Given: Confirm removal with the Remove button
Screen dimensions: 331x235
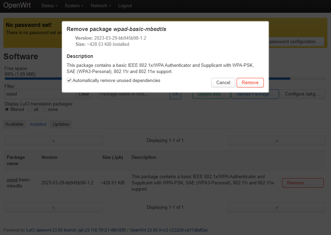Looking at the screenshot, I should tap(250, 82).
